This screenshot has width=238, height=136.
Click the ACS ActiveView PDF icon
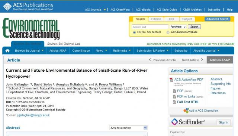[x=171, y=79]
